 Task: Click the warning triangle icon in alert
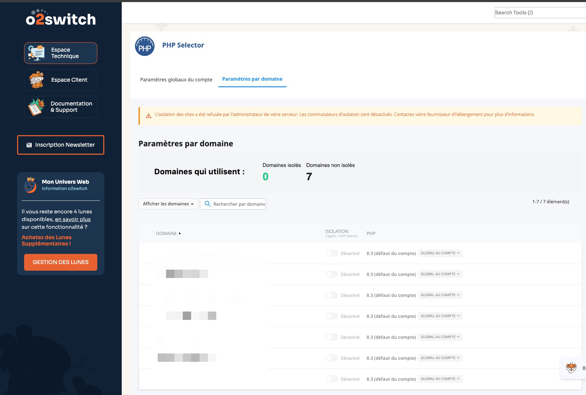click(x=149, y=116)
